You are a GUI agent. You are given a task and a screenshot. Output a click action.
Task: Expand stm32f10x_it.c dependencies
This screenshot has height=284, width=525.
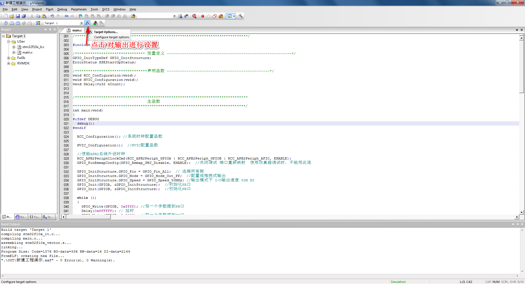(14, 47)
